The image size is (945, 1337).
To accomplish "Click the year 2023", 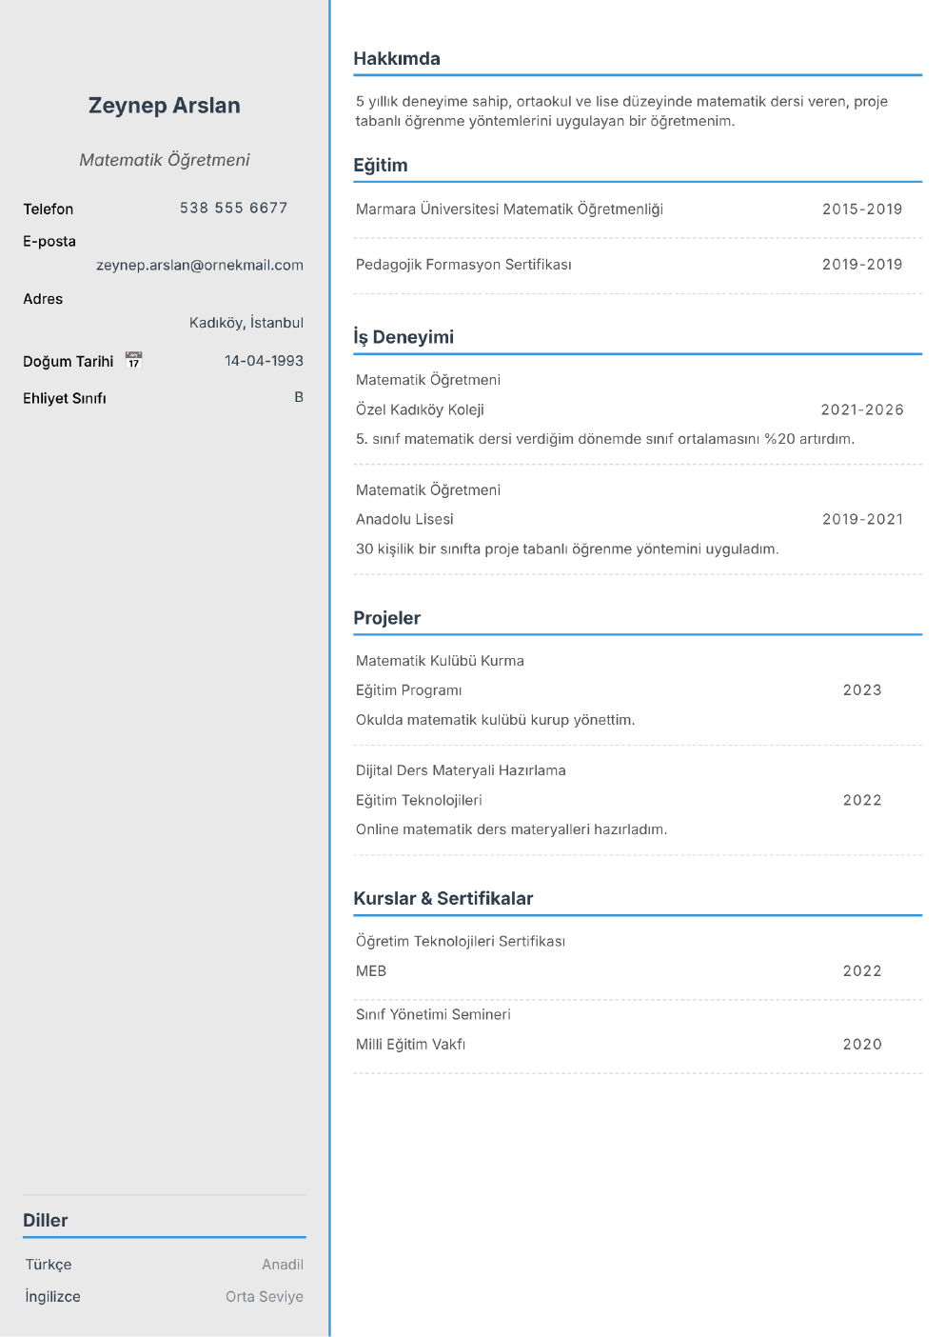I will (862, 690).
